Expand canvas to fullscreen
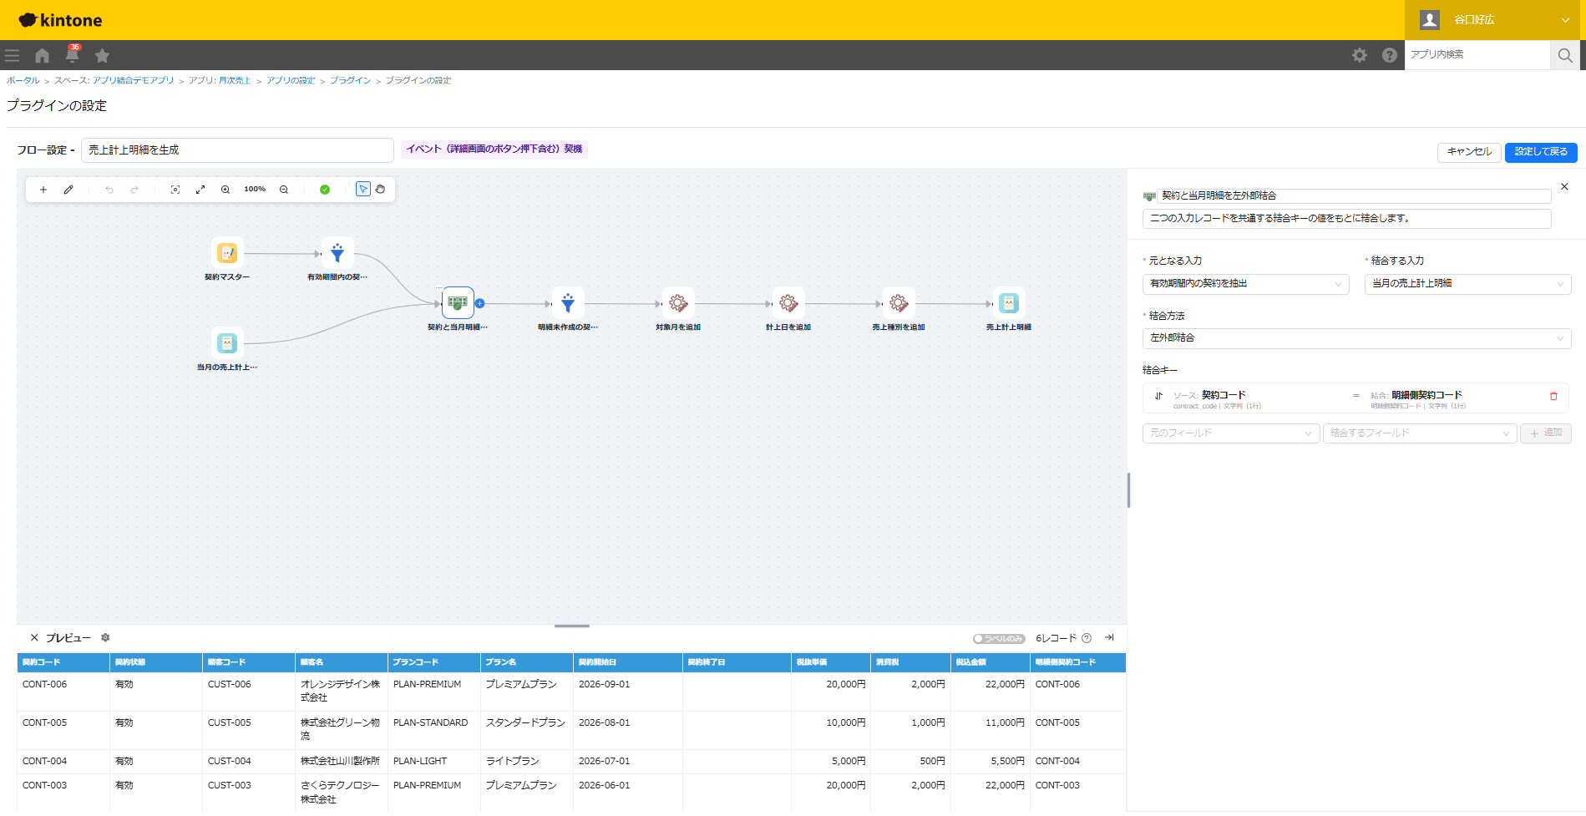Image resolution: width=1586 pixels, height=816 pixels. [x=200, y=190]
